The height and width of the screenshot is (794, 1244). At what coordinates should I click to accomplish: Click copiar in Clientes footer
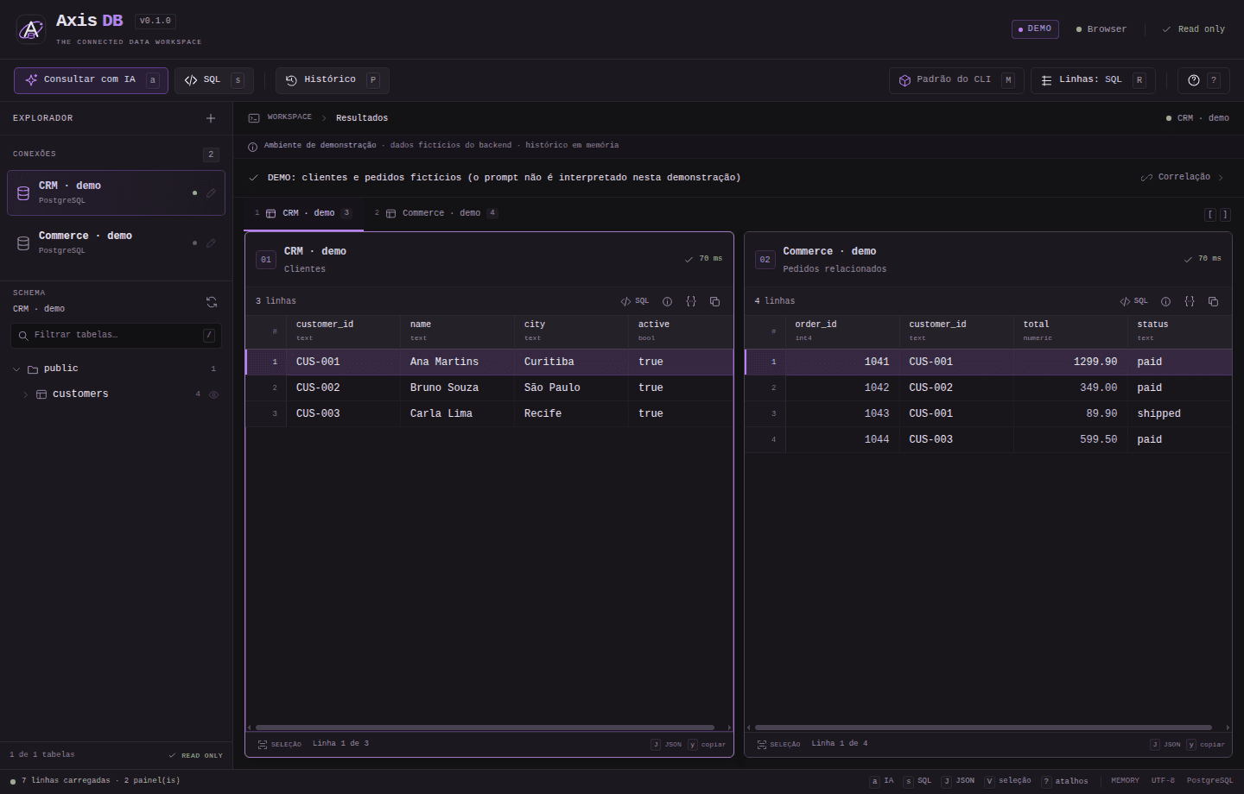(x=707, y=744)
